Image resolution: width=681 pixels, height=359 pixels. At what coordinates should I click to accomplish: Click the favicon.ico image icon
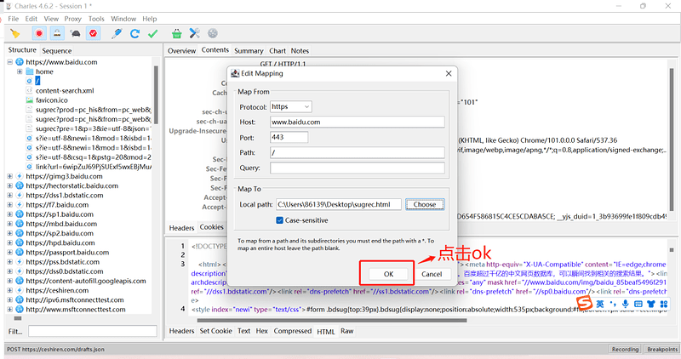point(30,100)
